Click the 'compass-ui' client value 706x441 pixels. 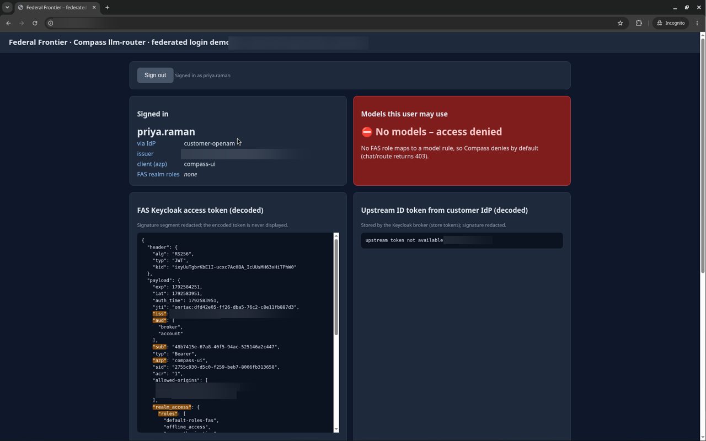[200, 164]
